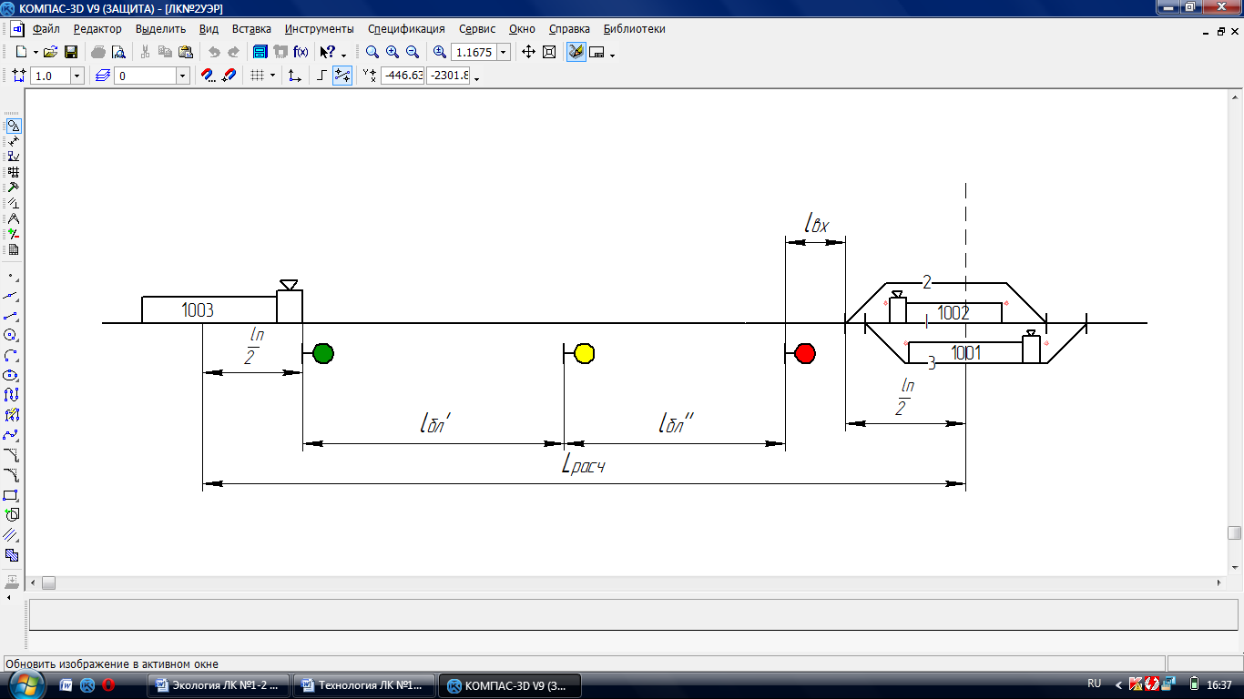Open the Спецификация menu
1244x699 pixels.
406,29
